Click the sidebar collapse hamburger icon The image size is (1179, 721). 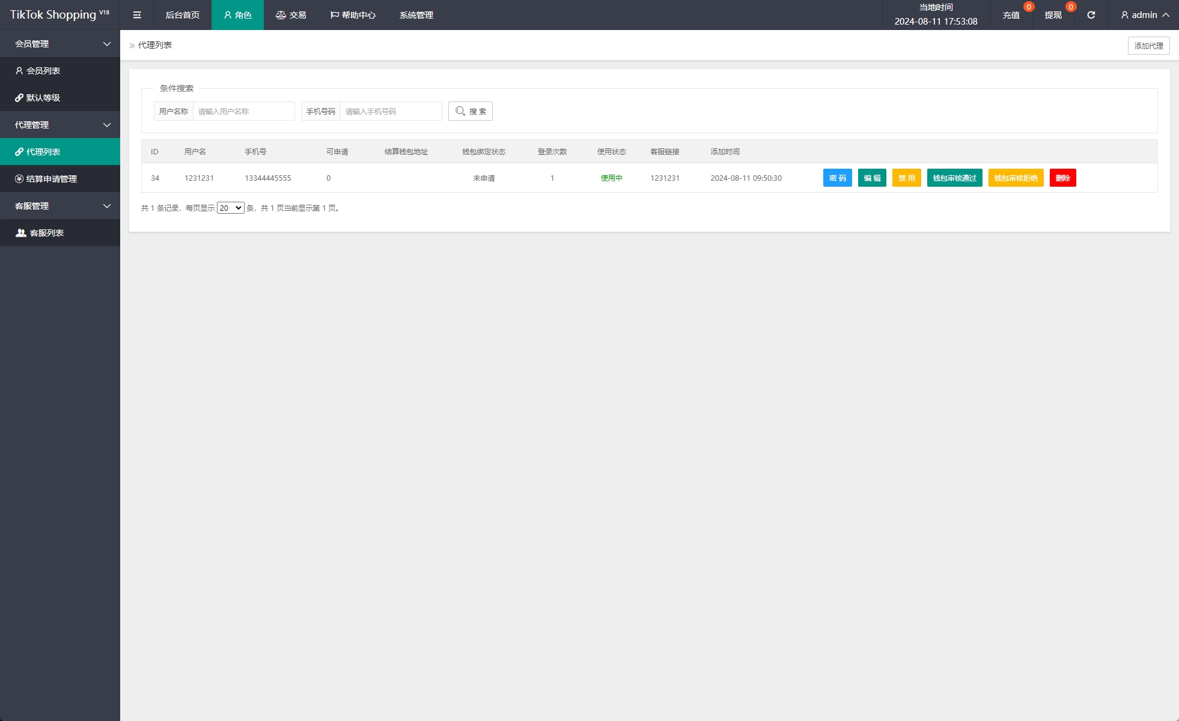click(x=137, y=15)
